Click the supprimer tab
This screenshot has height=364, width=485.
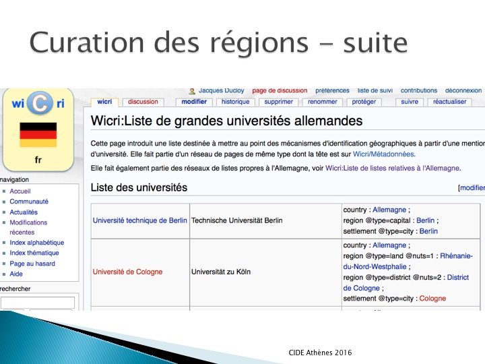(x=278, y=102)
